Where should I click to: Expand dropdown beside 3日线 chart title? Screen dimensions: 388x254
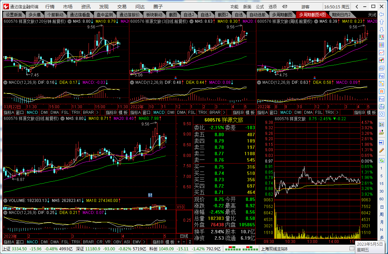coord(191,21)
